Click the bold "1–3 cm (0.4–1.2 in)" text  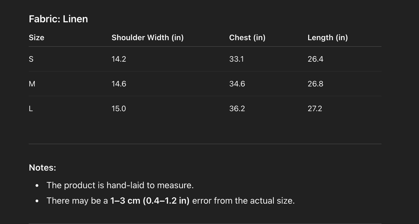click(150, 201)
